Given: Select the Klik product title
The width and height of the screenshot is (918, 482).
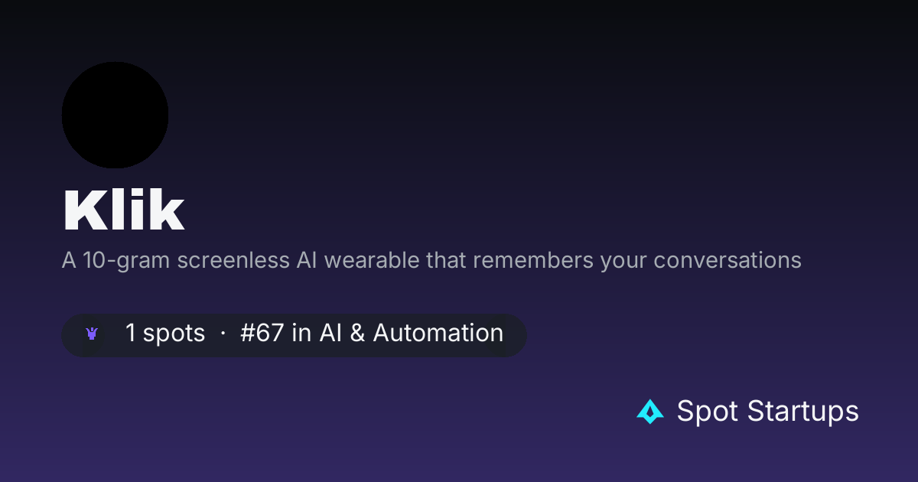Looking at the screenshot, I should [x=123, y=210].
